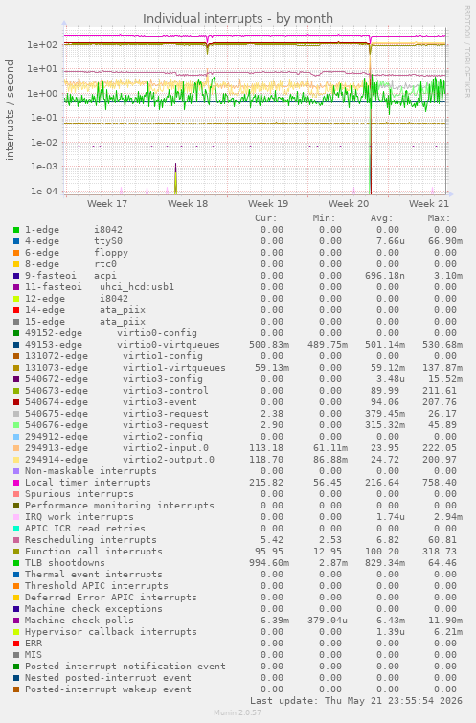Click the orange 6-edge floppy swatch

pos(16,253)
